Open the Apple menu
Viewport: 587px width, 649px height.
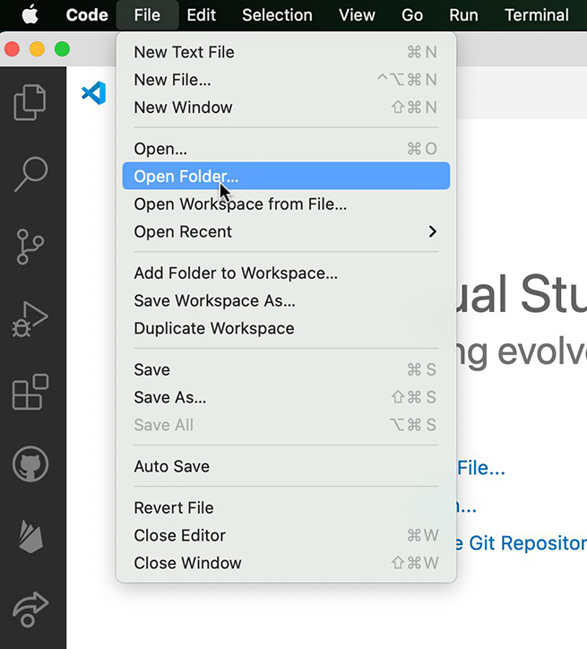[30, 15]
